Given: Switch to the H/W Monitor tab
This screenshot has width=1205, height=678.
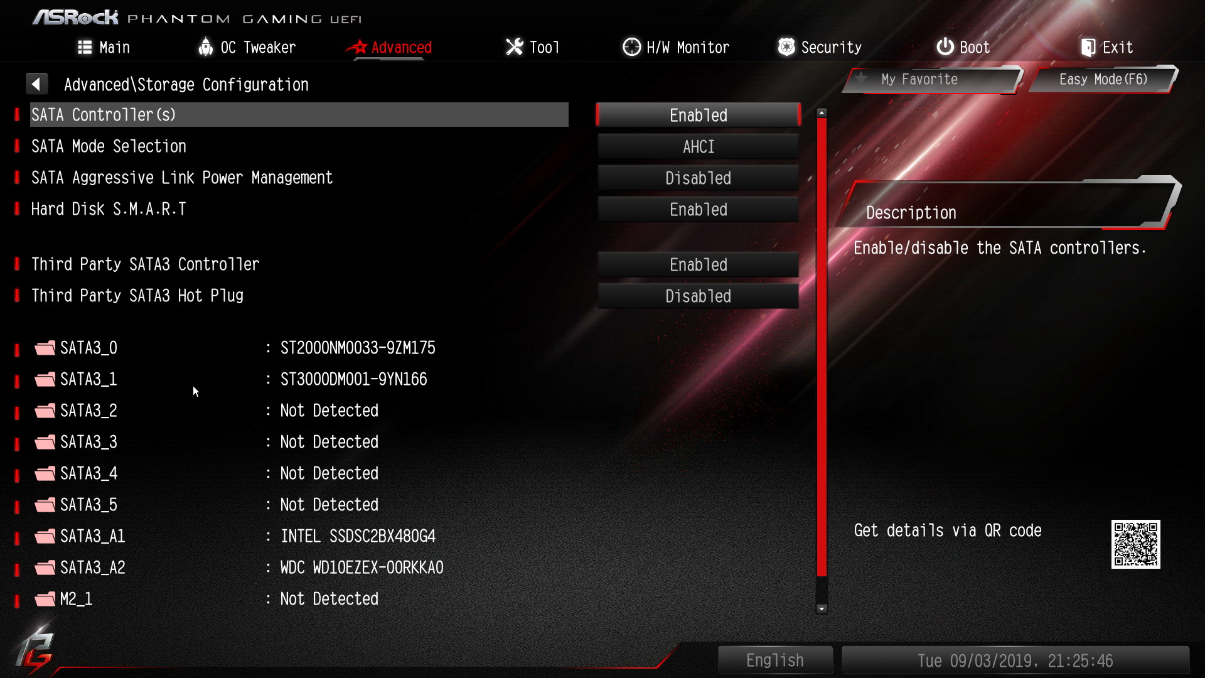Looking at the screenshot, I should coord(676,47).
